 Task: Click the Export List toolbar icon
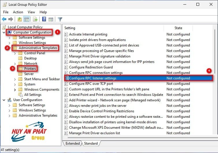pyautogui.click(x=35, y=19)
